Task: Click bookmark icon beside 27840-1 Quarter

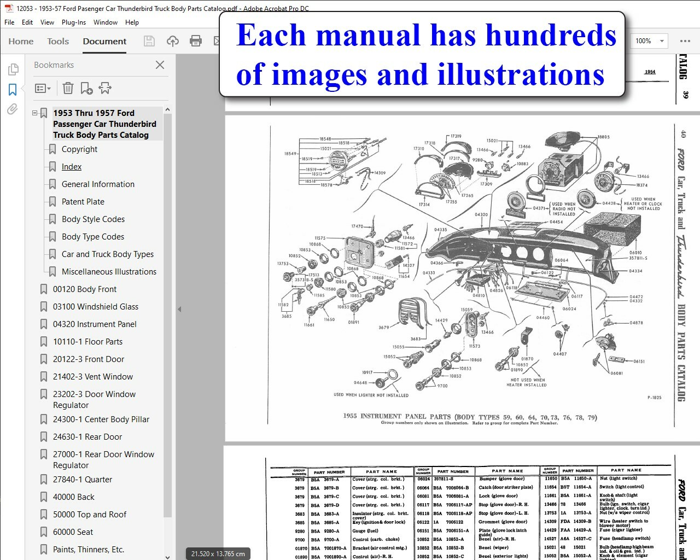Action: tap(44, 480)
